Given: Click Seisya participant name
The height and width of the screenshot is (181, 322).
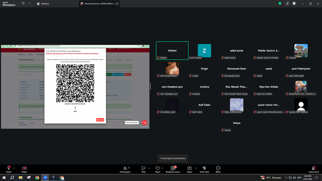Looking at the screenshot, I should click(236, 123).
